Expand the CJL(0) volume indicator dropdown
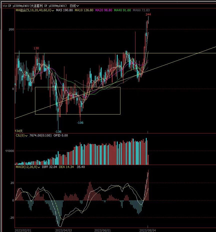 pyautogui.click(x=27, y=135)
